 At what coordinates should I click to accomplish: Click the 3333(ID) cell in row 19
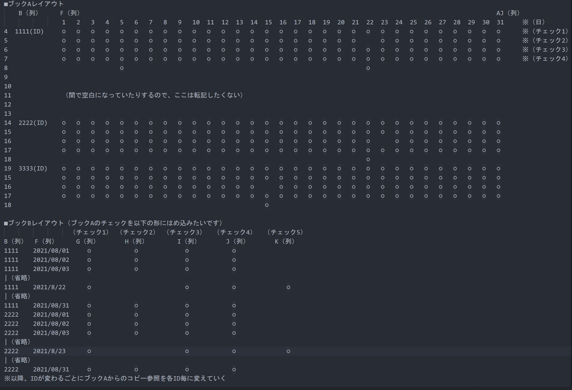tap(33, 168)
